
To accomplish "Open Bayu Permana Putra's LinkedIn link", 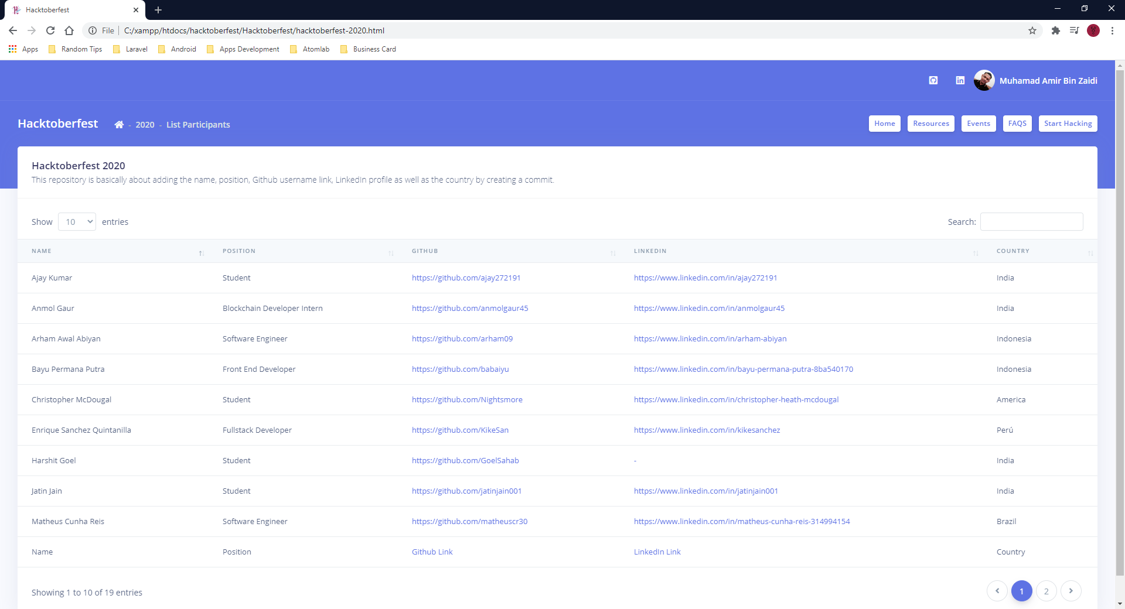I will coord(744,369).
